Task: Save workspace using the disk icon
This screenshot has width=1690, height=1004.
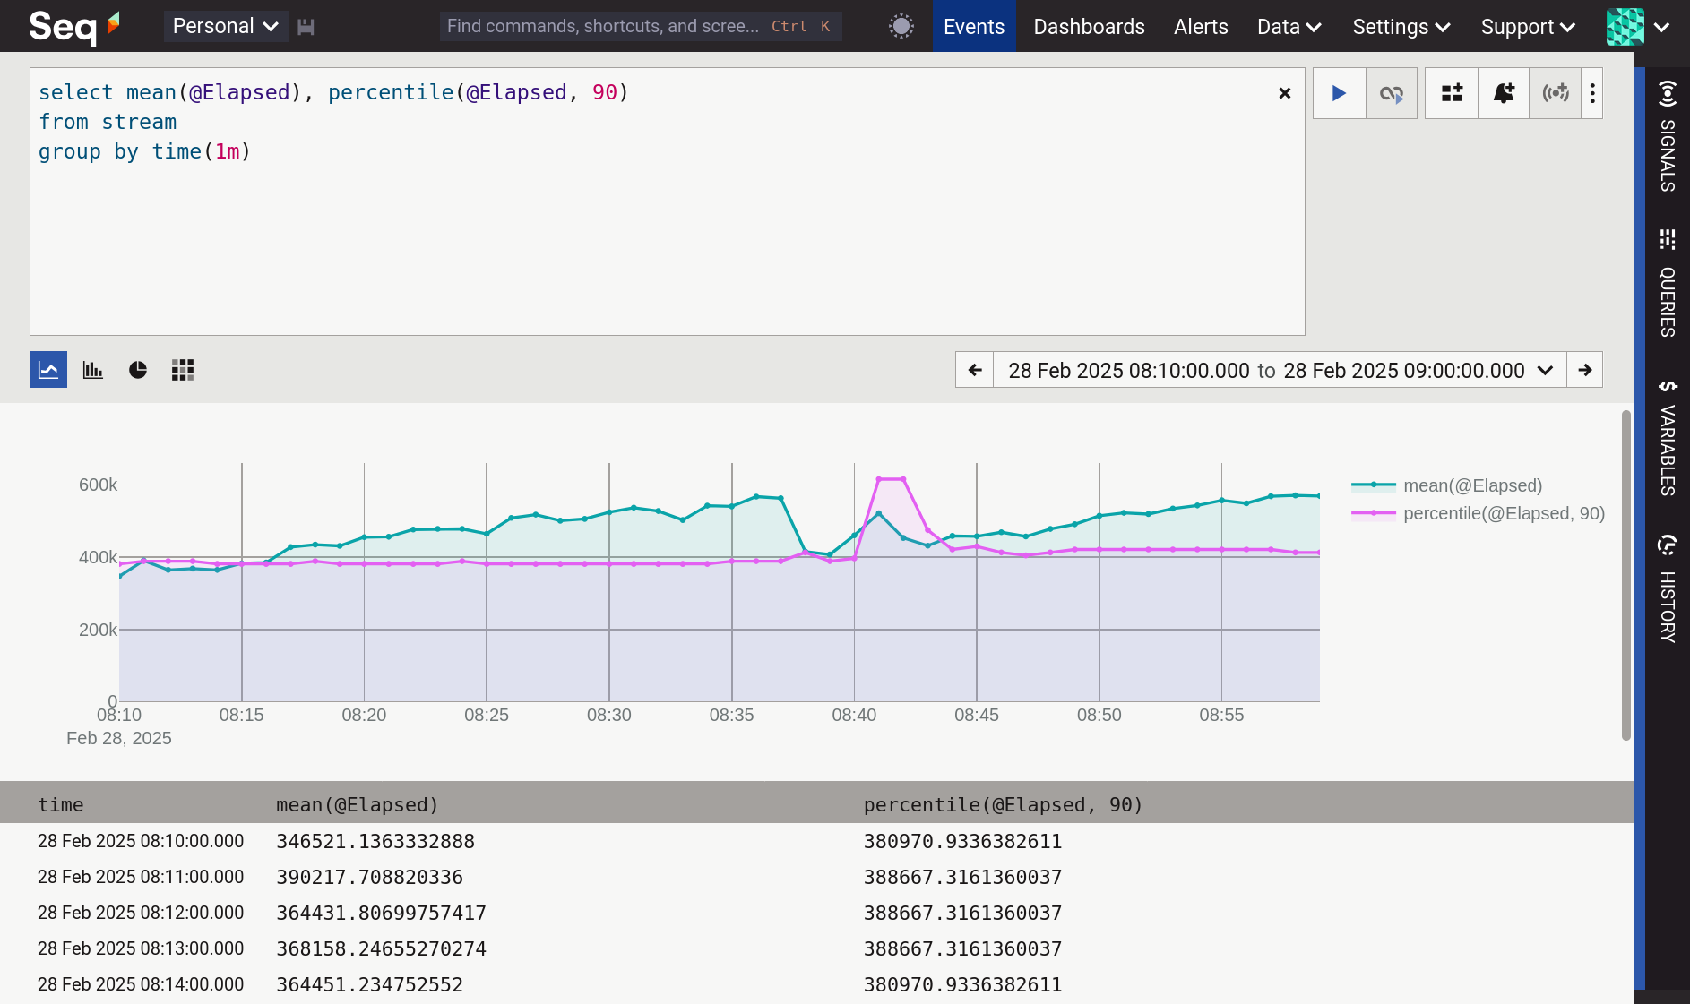Action: pos(306,27)
